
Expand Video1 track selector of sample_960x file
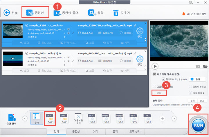point(65,58)
